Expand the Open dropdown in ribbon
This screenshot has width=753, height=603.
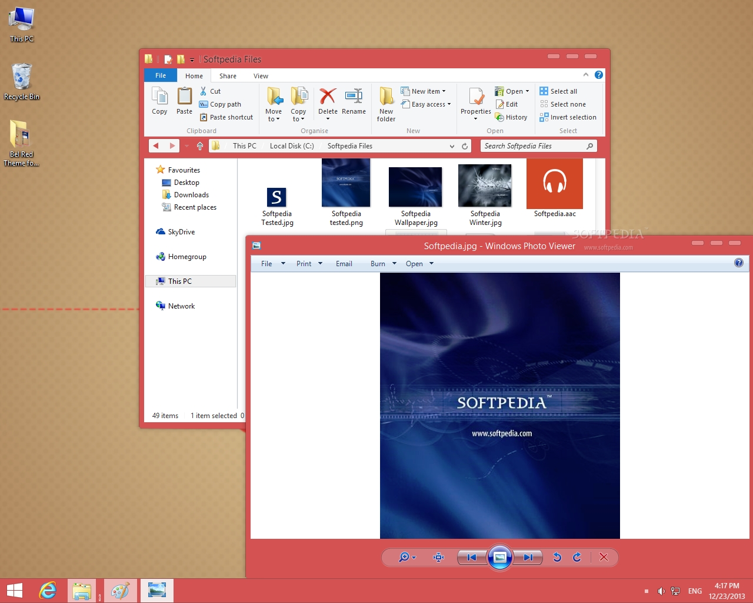(527, 91)
